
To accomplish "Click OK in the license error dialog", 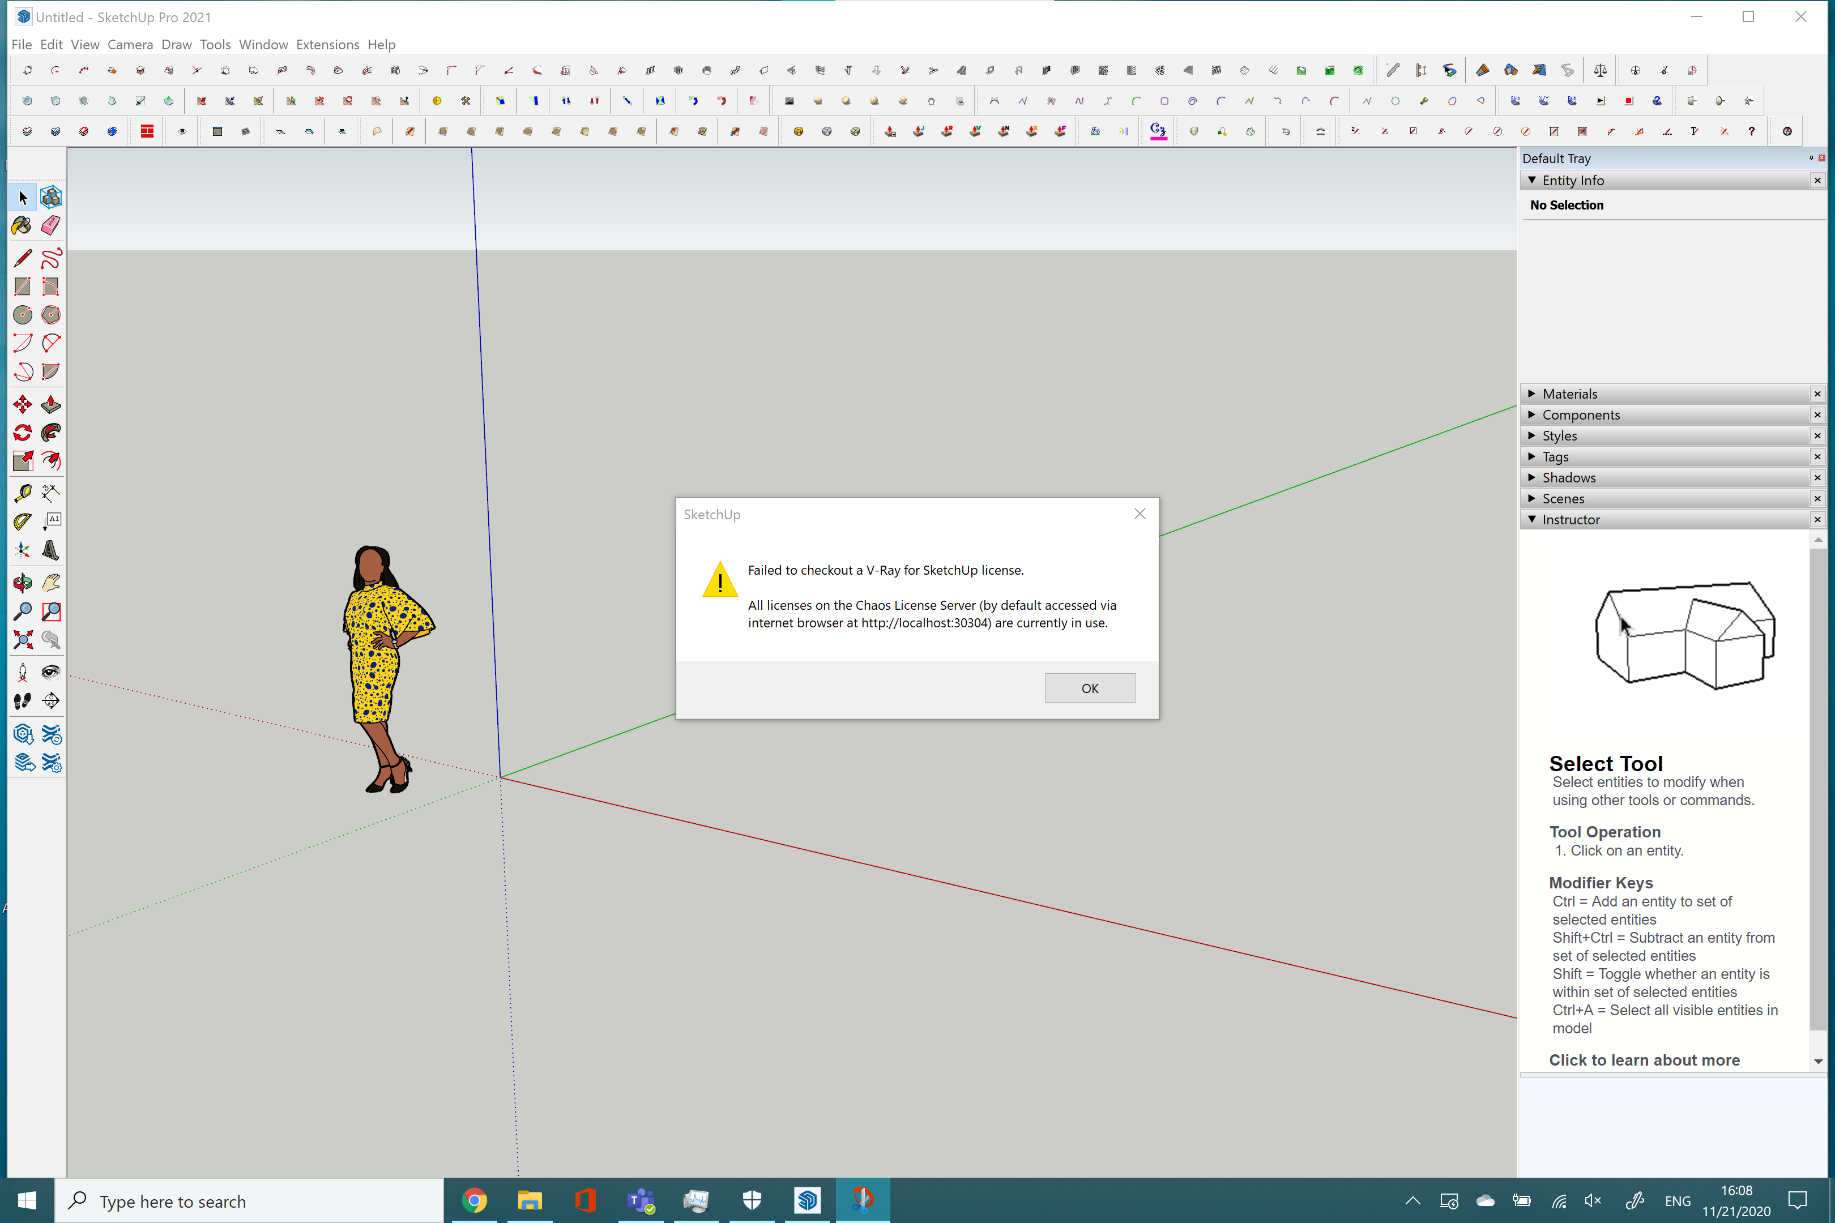I will [1090, 688].
